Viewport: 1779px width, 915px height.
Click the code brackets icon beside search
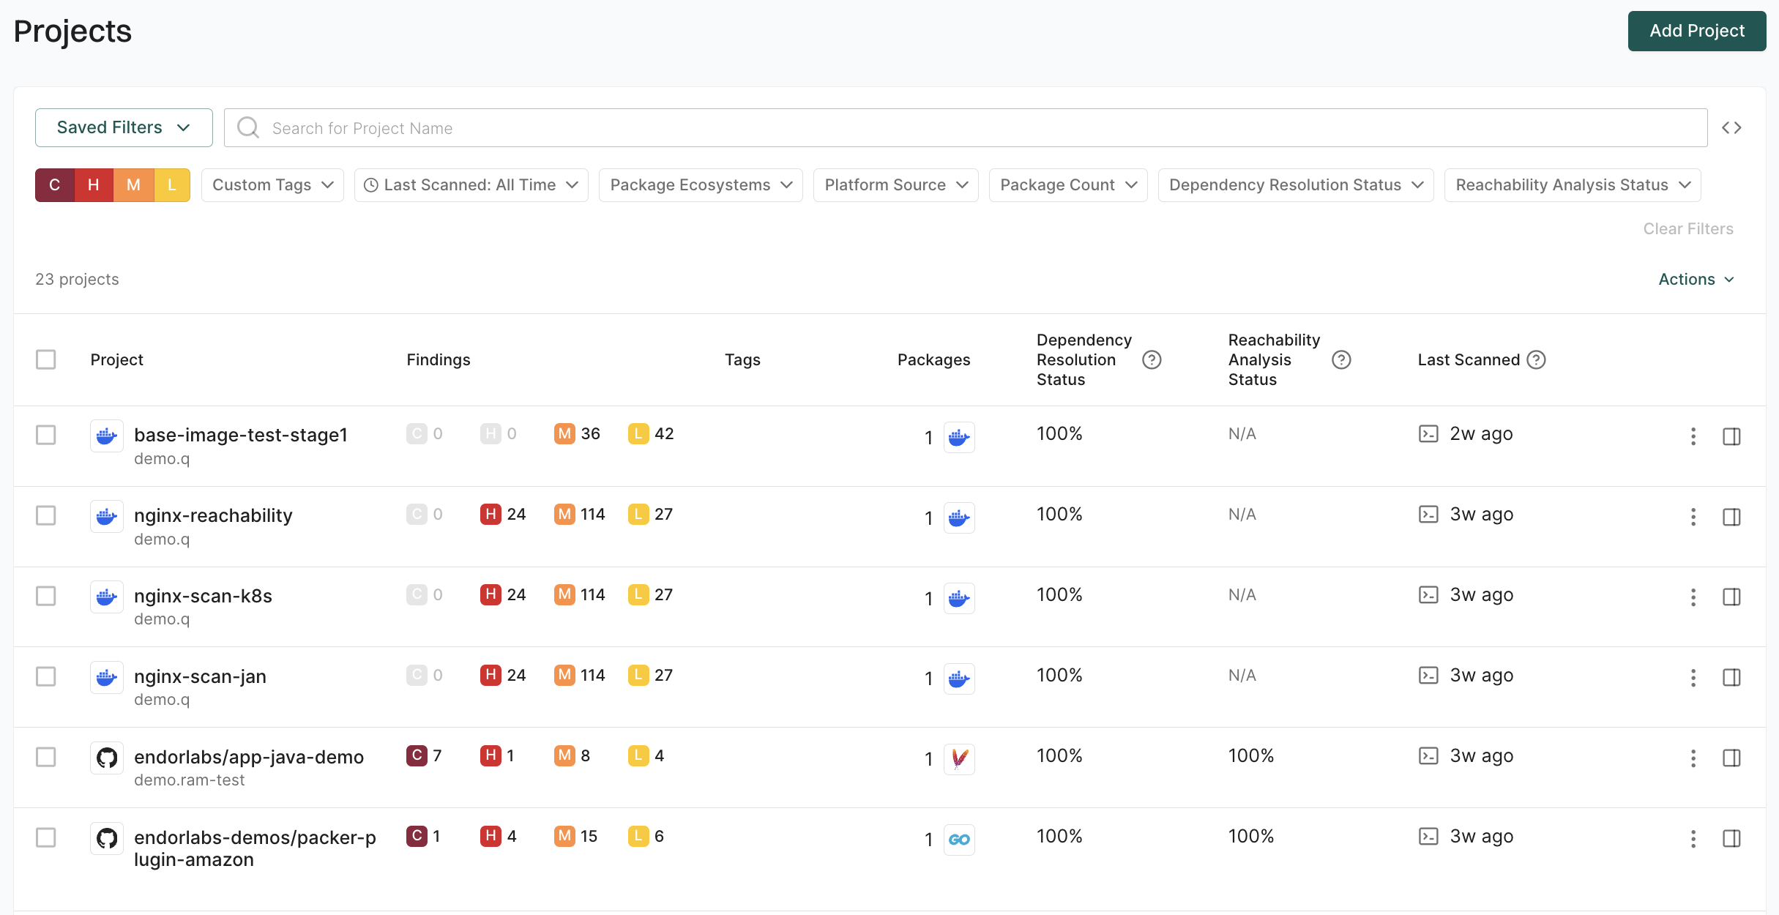1731,128
